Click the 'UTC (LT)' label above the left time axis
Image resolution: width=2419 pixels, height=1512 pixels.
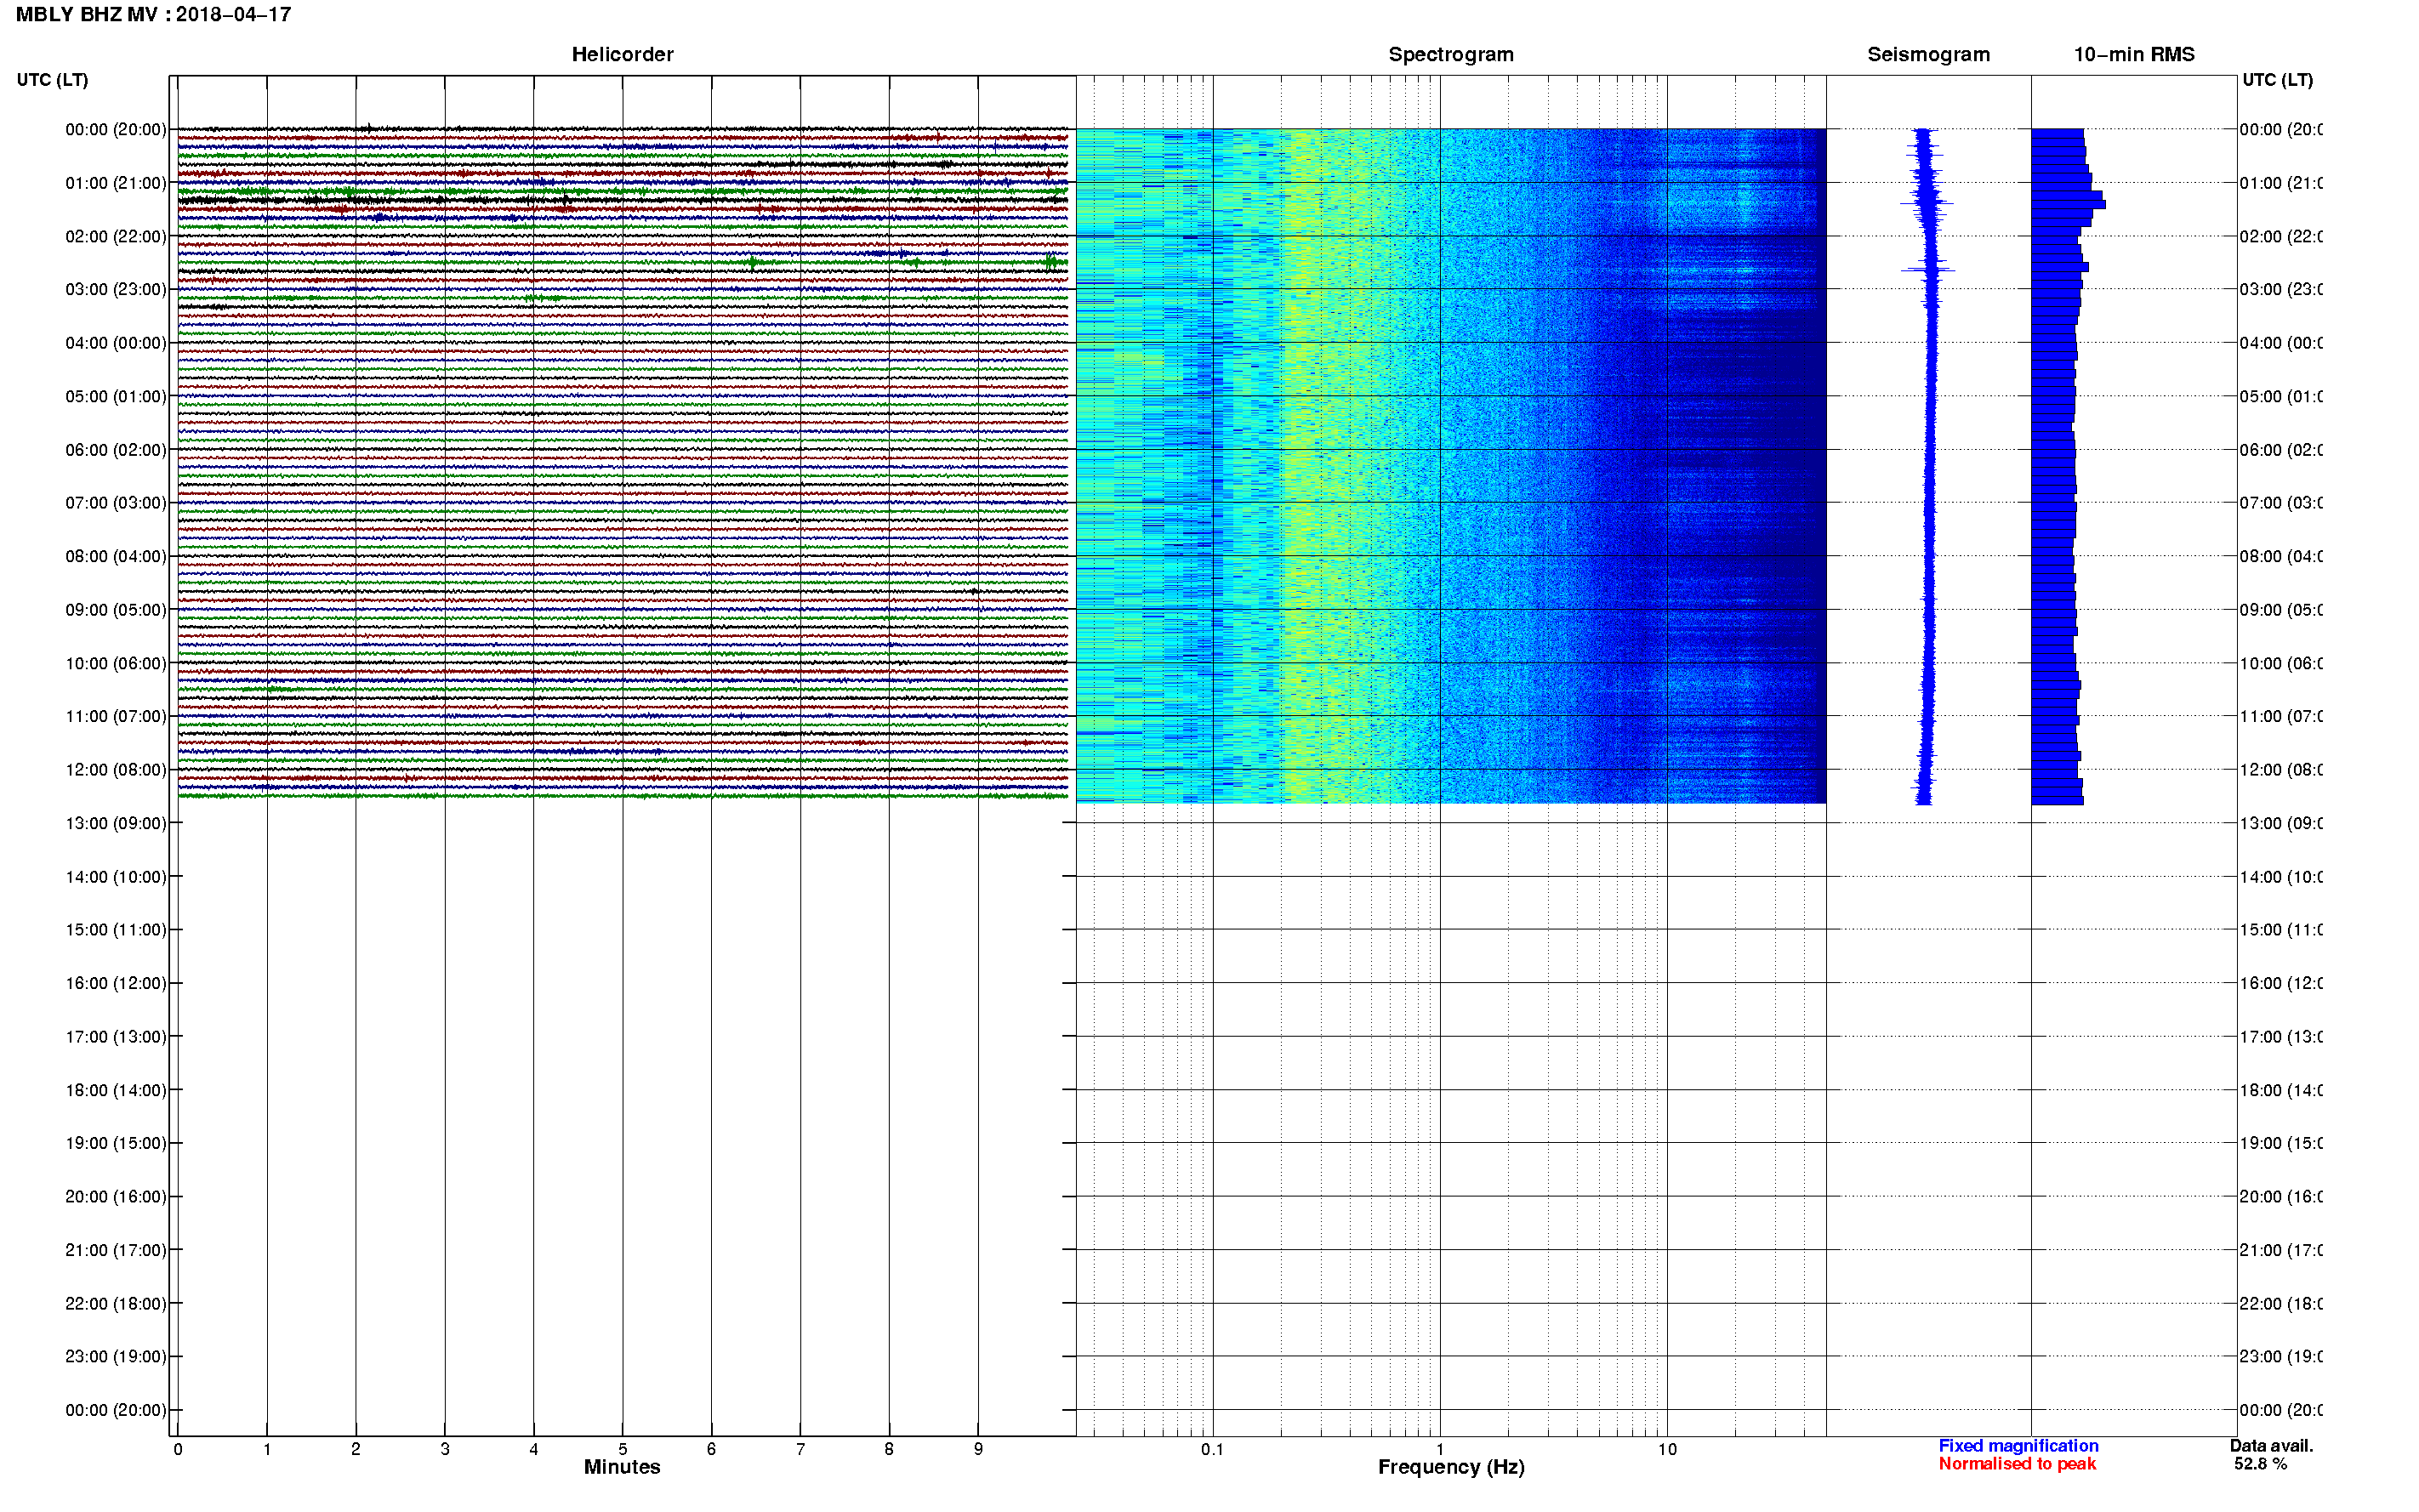pos(52,80)
